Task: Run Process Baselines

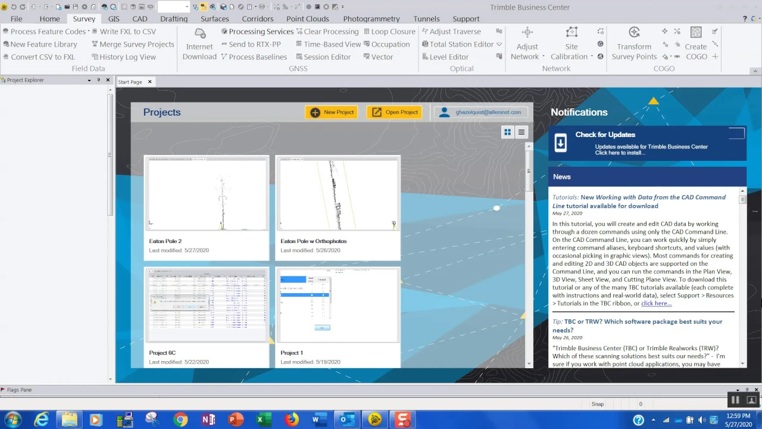Action: [x=254, y=57]
